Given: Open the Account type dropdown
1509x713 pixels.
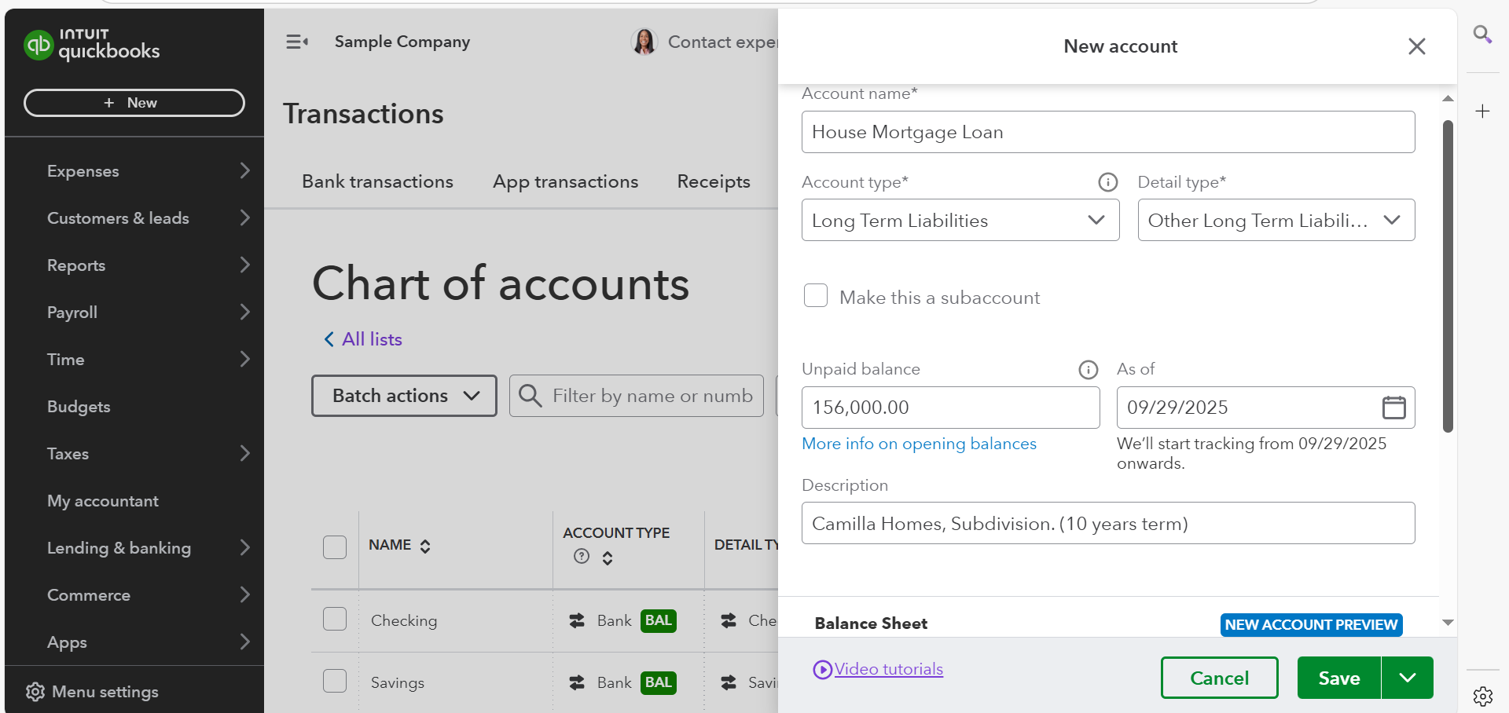Looking at the screenshot, I should pyautogui.click(x=960, y=220).
